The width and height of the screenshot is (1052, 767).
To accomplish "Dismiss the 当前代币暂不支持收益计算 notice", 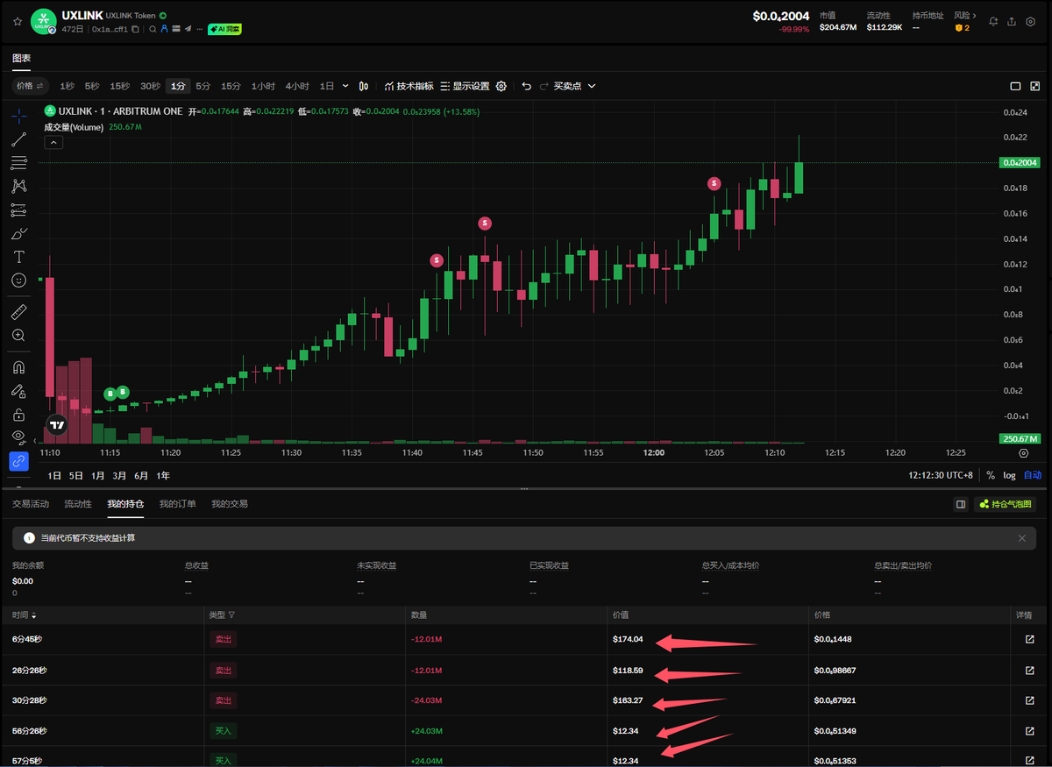I will tap(1021, 538).
